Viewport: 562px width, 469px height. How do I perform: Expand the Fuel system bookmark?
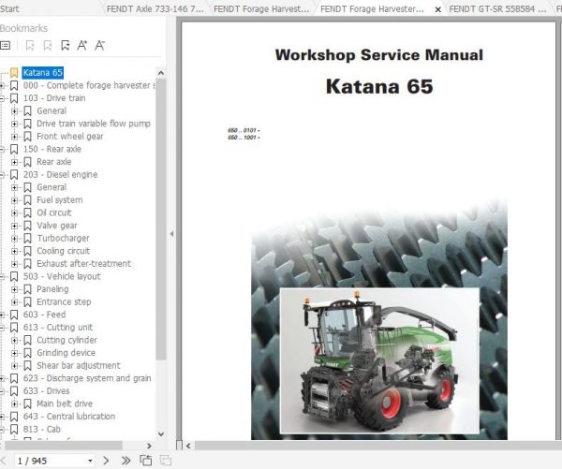click(14, 200)
